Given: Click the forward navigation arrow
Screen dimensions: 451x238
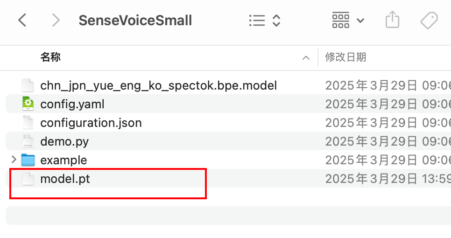Looking at the screenshot, I should click(56, 21).
